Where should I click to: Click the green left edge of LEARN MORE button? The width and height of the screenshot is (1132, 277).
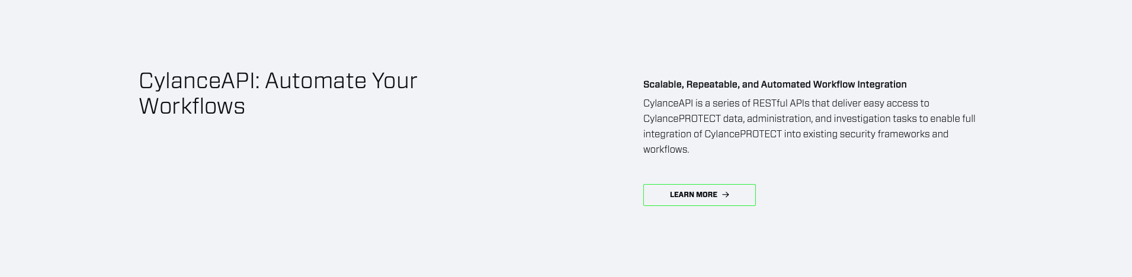click(644, 195)
